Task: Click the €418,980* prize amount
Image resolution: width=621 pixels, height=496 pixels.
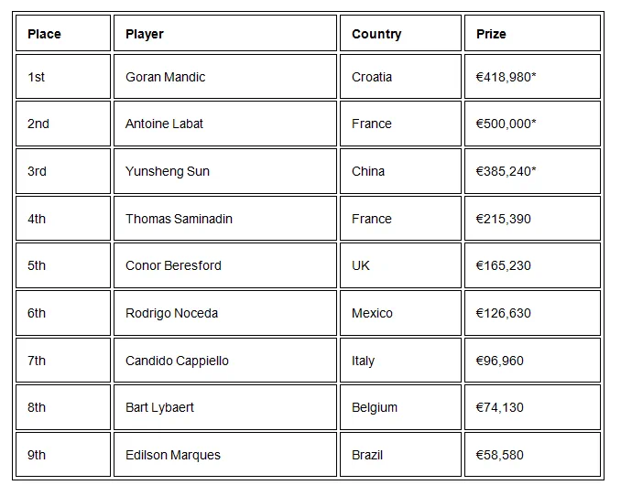Action: [x=506, y=77]
